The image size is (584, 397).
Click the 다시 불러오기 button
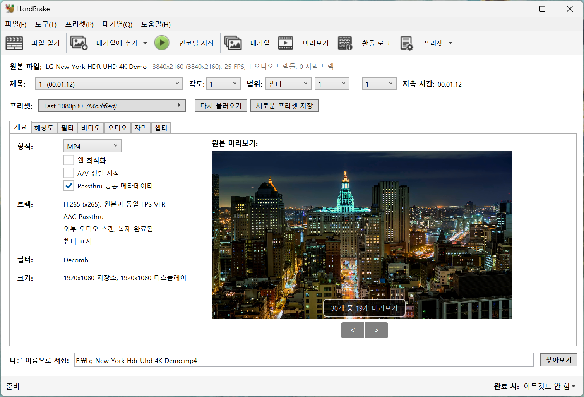tap(221, 106)
